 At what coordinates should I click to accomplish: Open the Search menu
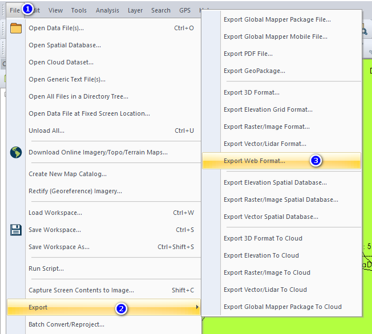click(x=161, y=10)
